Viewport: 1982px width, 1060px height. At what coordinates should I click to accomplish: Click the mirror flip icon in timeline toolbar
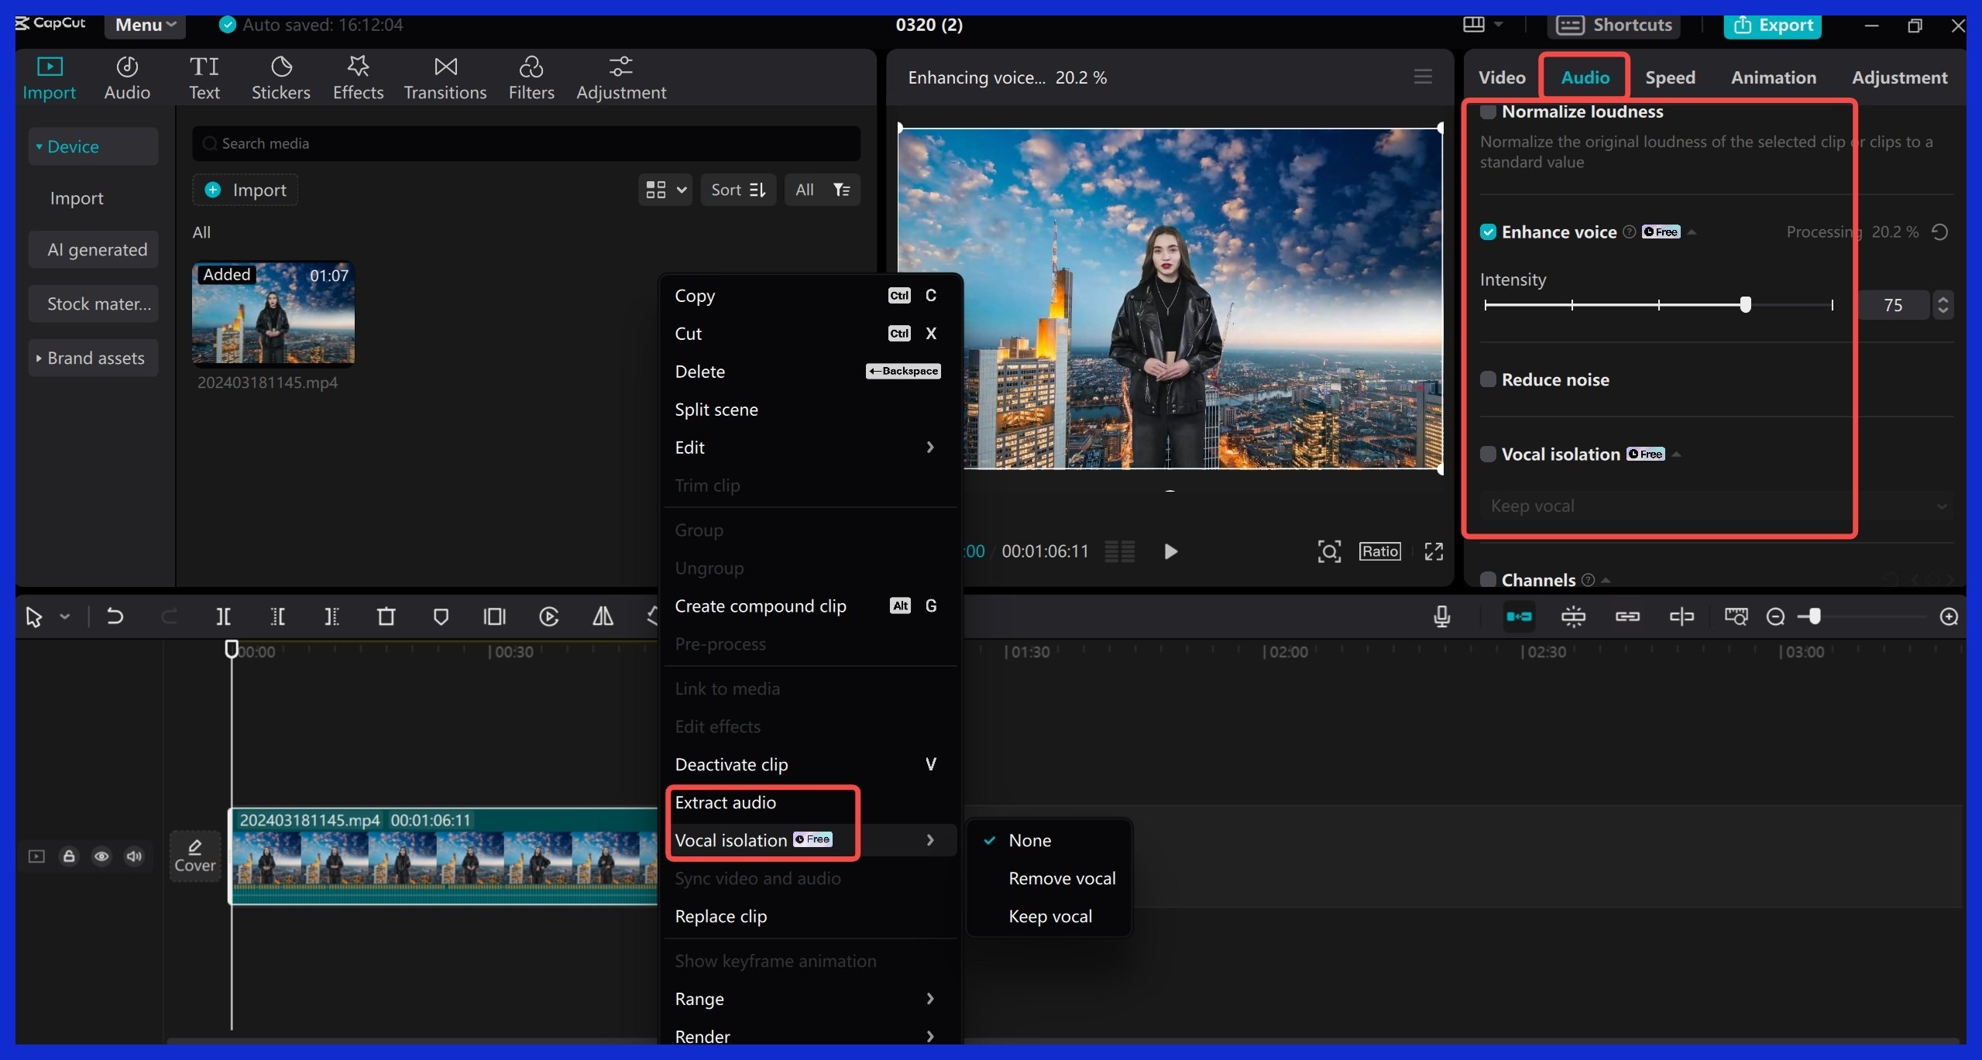tap(603, 616)
